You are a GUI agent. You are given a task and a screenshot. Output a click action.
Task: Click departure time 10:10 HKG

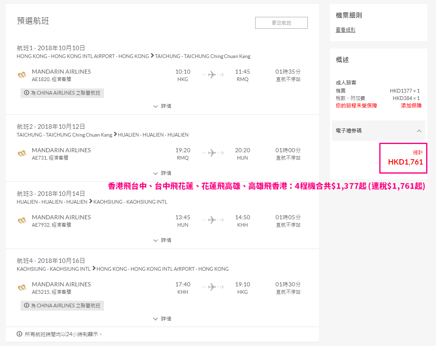(183, 75)
